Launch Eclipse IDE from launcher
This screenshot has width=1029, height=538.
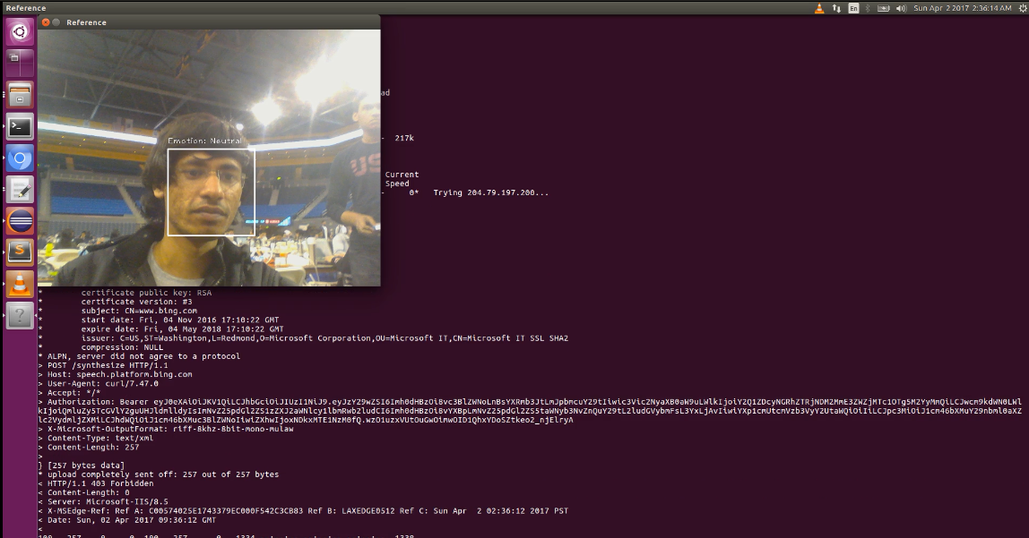20,221
